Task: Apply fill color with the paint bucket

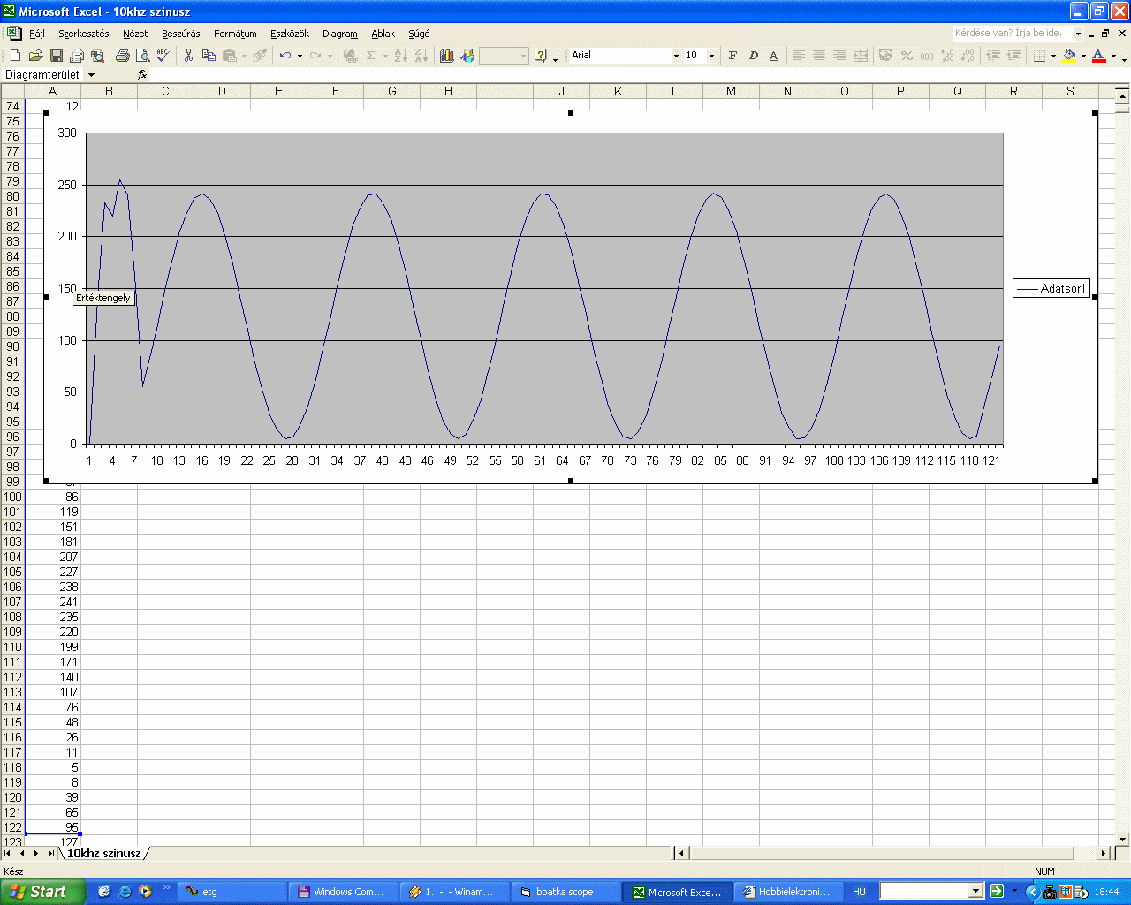Action: pos(1069,56)
